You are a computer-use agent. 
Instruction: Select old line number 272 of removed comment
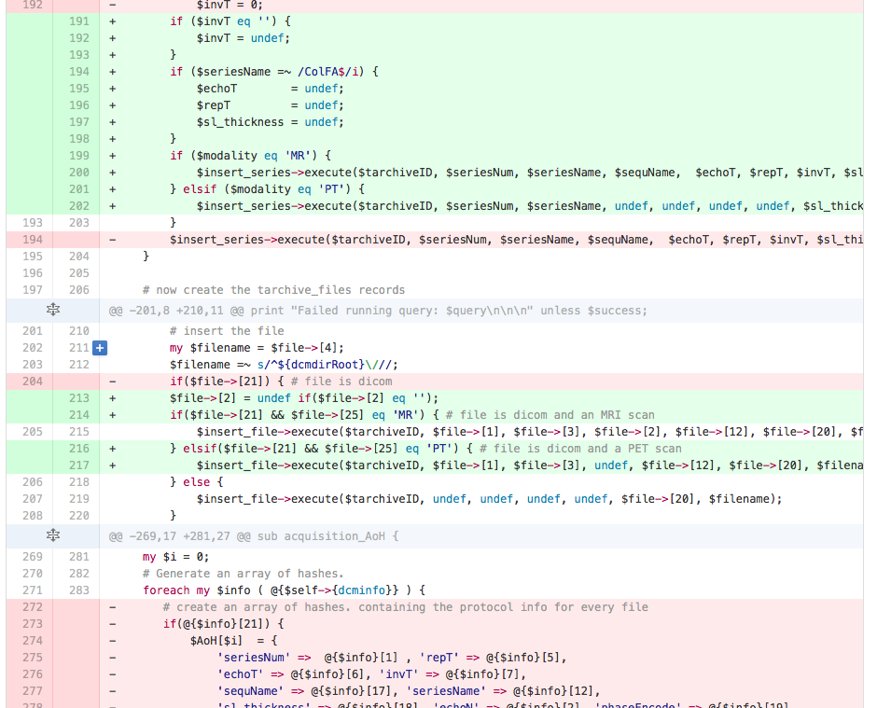point(31,607)
